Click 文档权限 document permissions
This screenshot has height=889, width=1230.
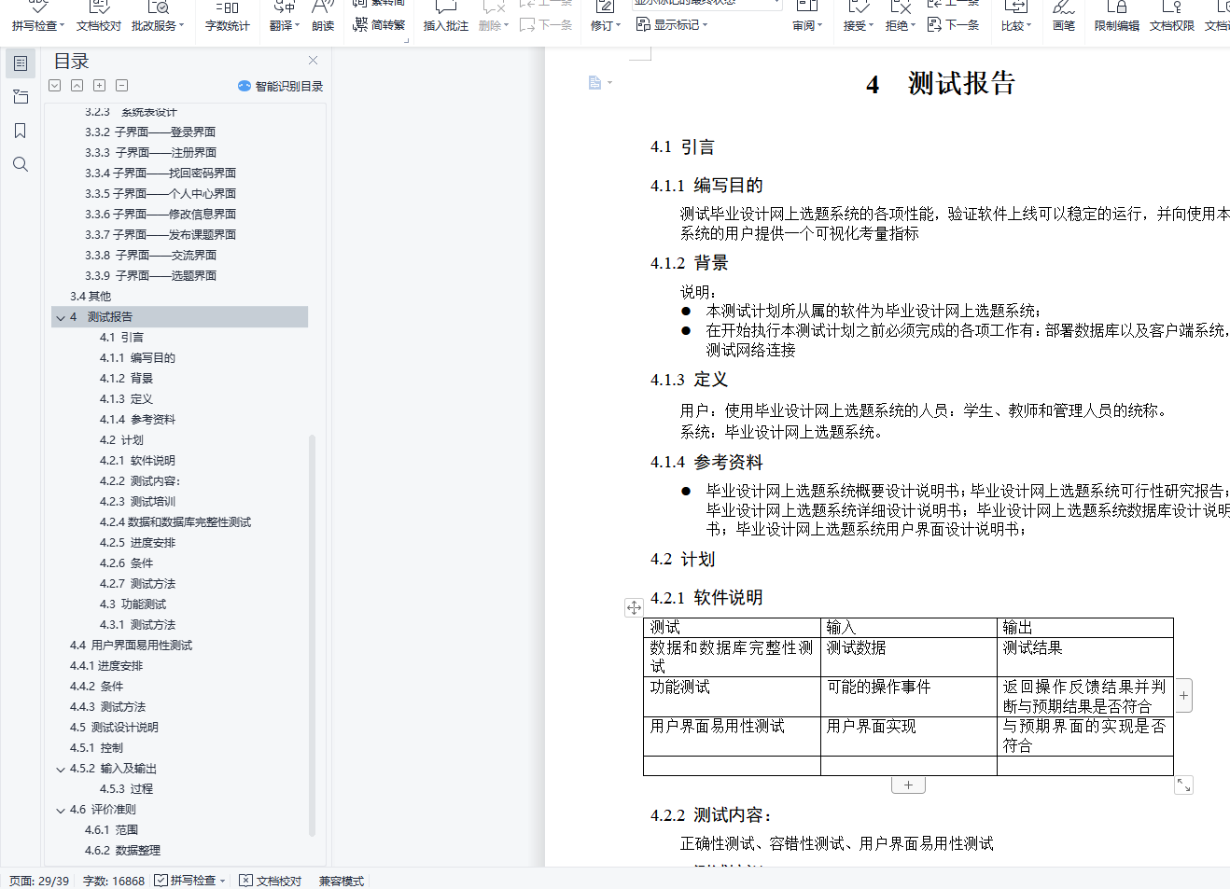(1172, 17)
